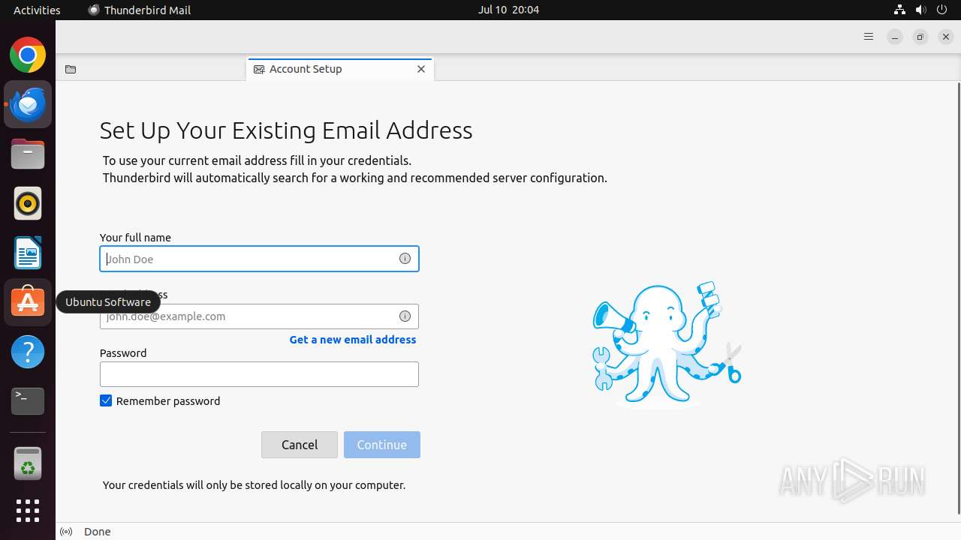
Task: Open the Help icon in dock
Action: coord(28,352)
